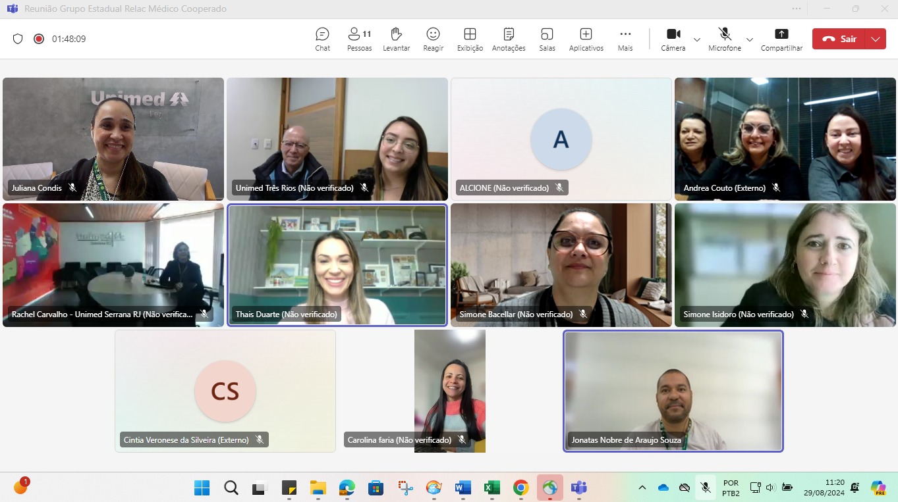This screenshot has height=502, width=898.
Task: Toggle the Câmera on or off
Action: 673,39
